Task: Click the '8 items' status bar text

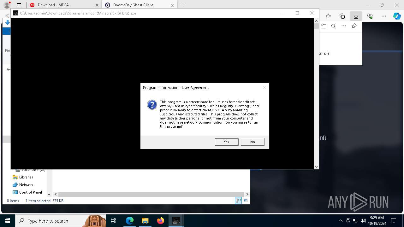Action: coord(13,201)
